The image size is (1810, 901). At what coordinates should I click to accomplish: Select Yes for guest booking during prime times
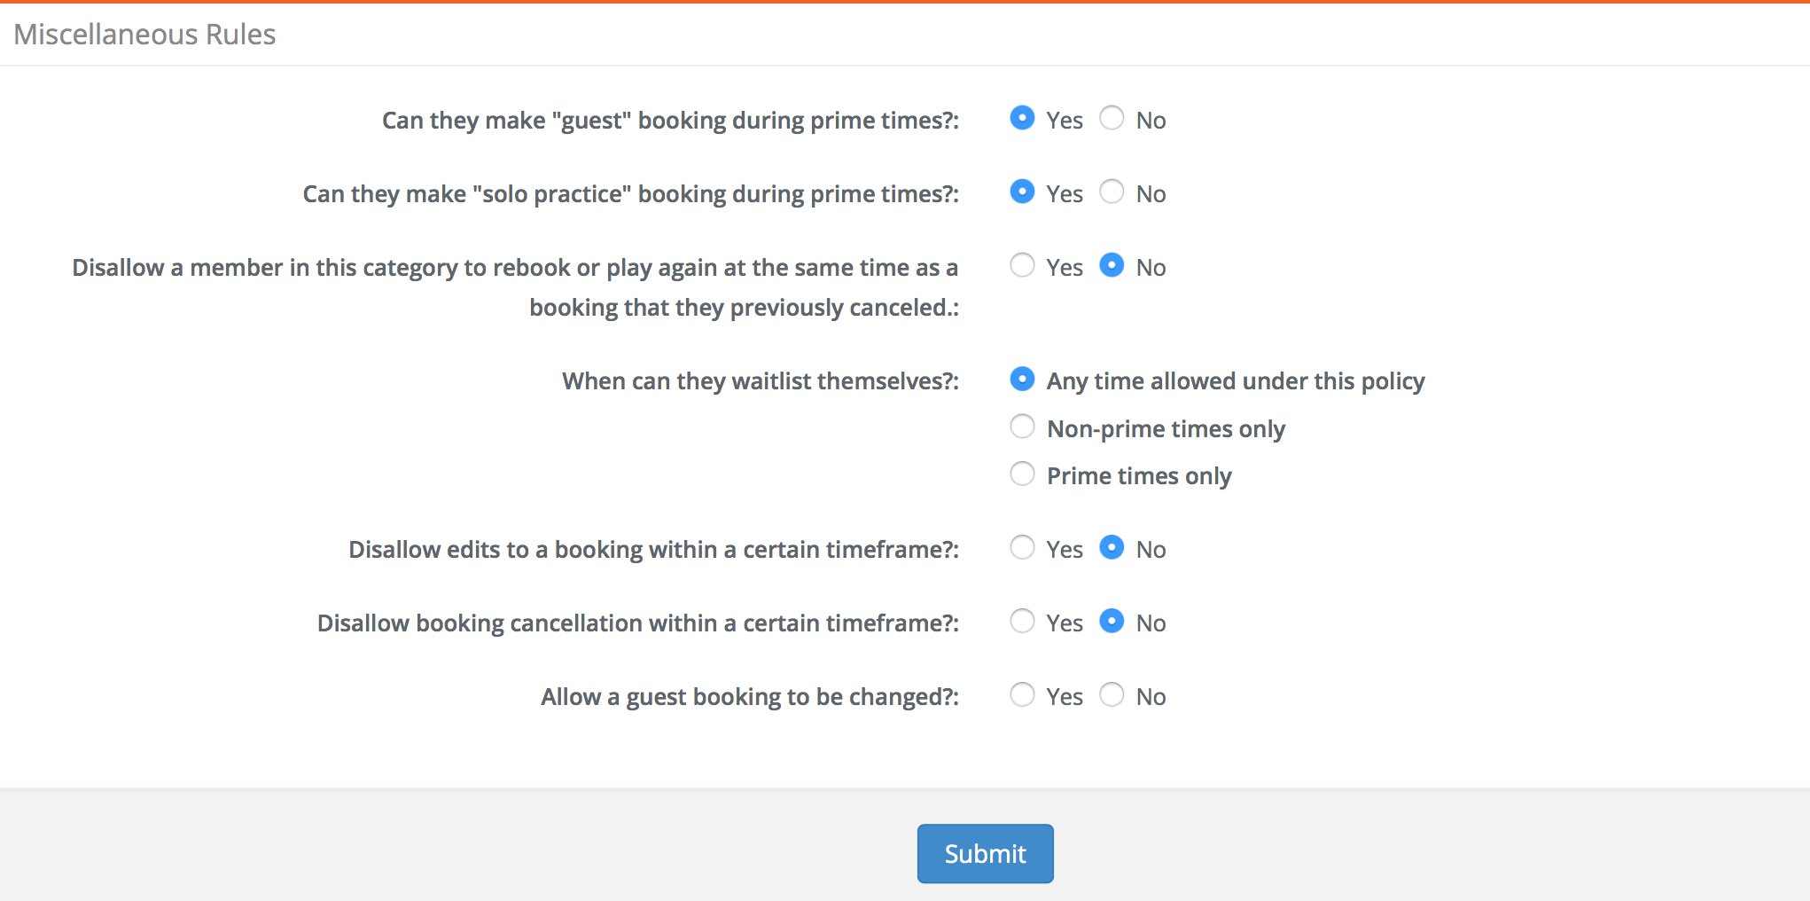(1022, 118)
